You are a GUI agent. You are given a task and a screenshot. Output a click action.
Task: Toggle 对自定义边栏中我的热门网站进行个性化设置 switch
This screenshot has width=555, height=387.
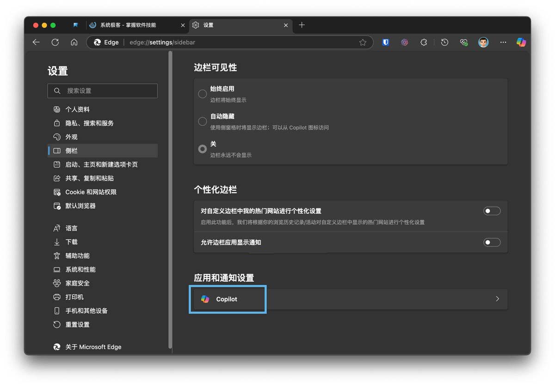click(x=492, y=211)
